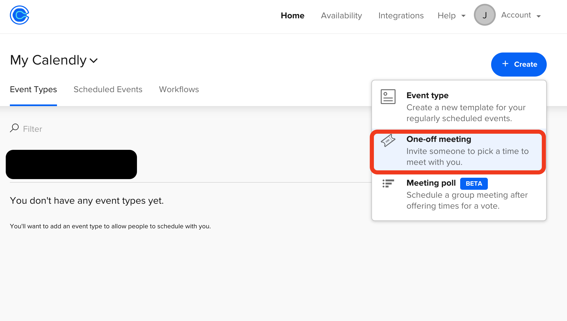Click 'Create a new template' description text
The height and width of the screenshot is (321, 567).
(466, 113)
